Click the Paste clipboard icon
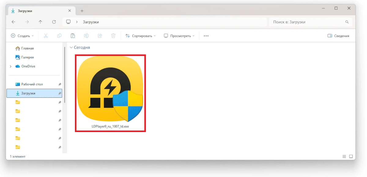 [x=73, y=36]
